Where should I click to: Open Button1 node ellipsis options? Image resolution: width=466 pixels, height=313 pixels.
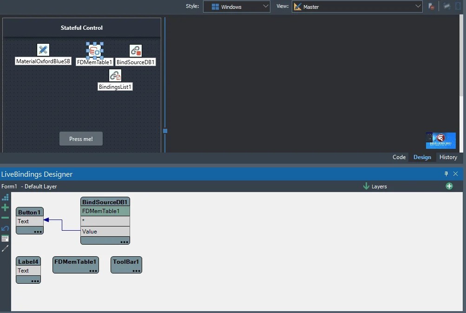[x=38, y=232]
